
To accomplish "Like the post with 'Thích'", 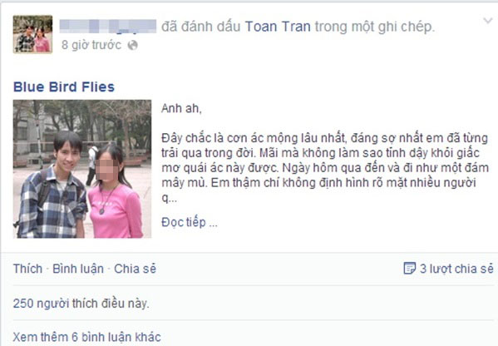I will (27, 269).
